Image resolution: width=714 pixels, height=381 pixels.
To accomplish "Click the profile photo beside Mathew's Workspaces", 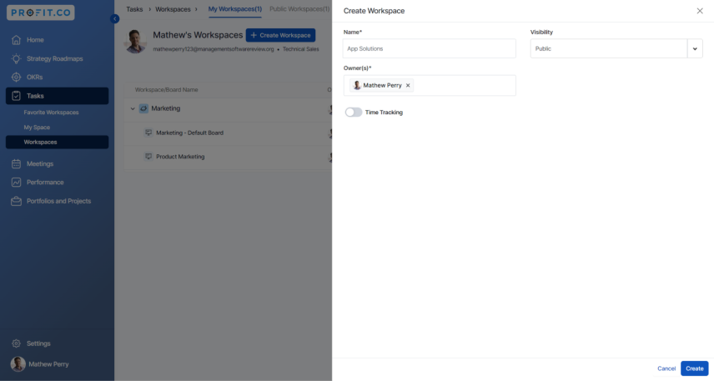I will coord(135,42).
